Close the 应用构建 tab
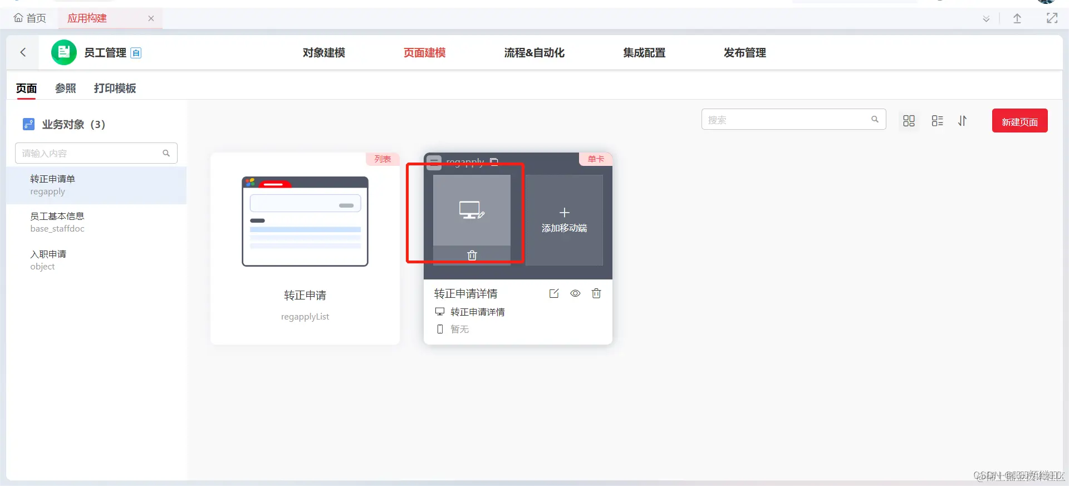 (151, 18)
